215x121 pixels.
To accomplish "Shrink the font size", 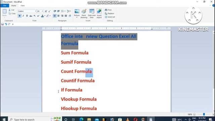I will coord(49,11).
